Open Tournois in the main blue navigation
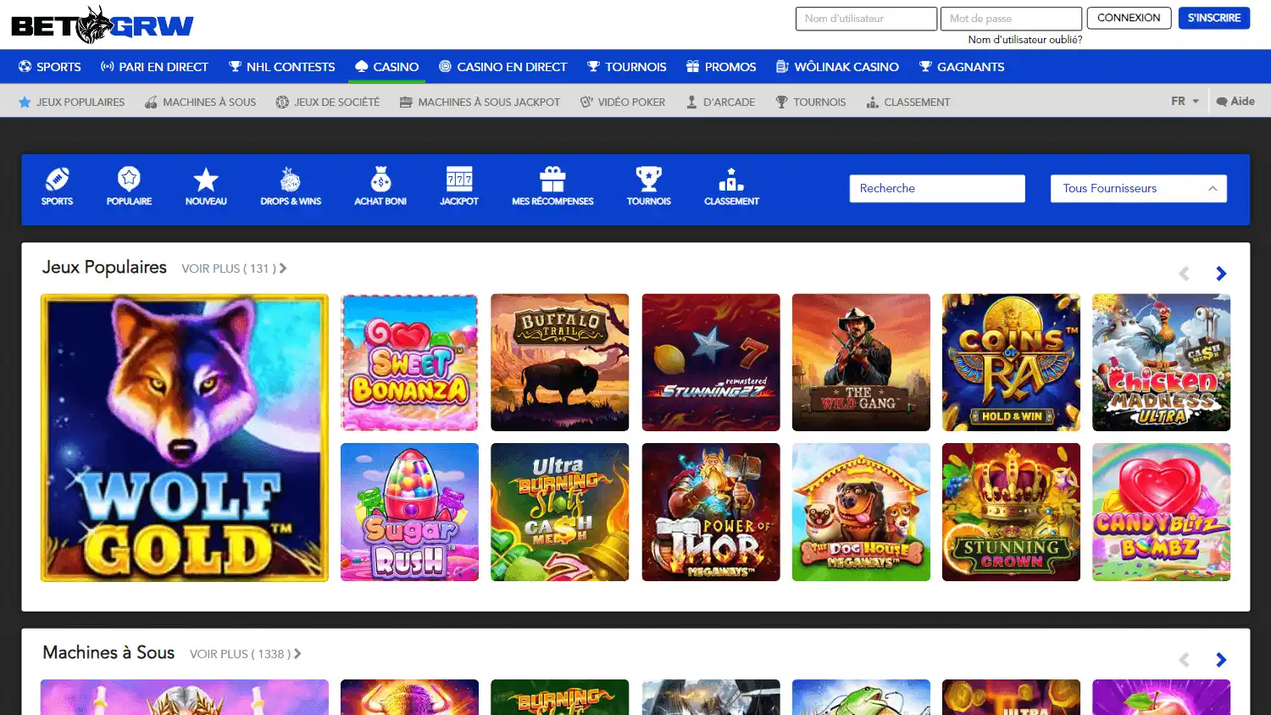Viewport: 1271px width, 715px height. click(627, 66)
